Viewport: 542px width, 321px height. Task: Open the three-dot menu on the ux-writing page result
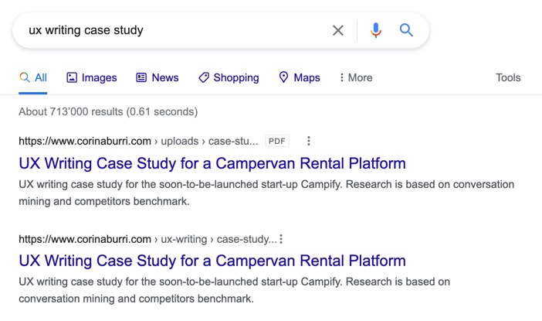pyautogui.click(x=281, y=239)
